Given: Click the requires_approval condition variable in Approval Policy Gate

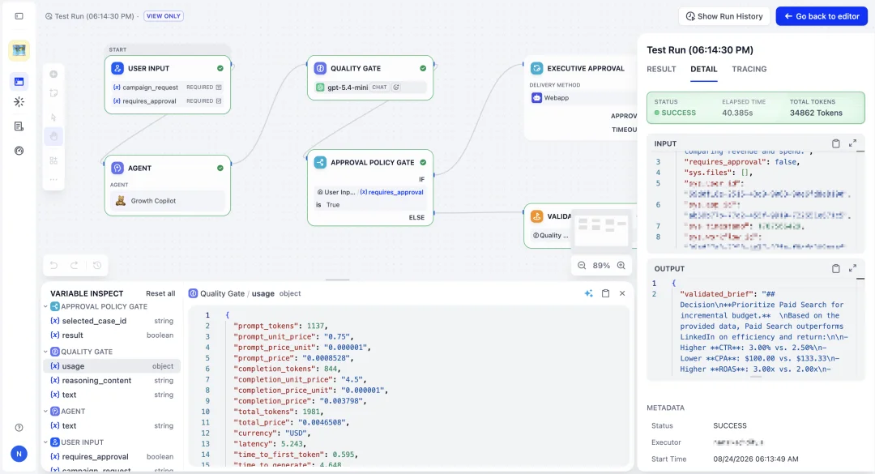Looking at the screenshot, I should pyautogui.click(x=391, y=192).
